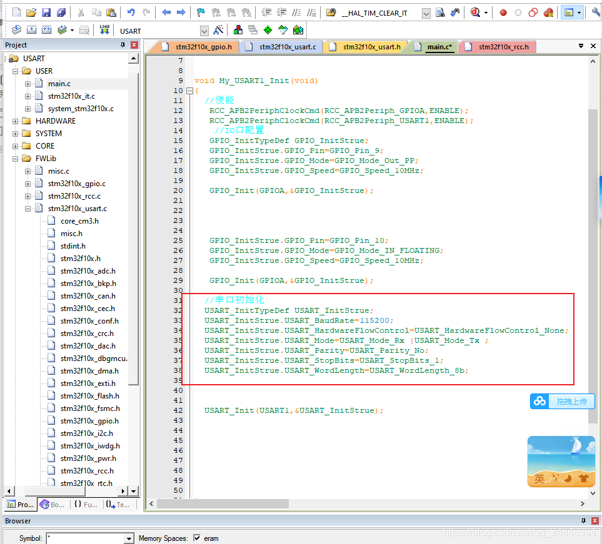Select the Books bottom tab

pyautogui.click(x=53, y=505)
